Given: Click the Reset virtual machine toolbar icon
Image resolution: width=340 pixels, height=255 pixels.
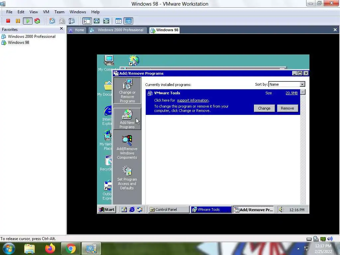Looking at the screenshot, I should (37, 21).
